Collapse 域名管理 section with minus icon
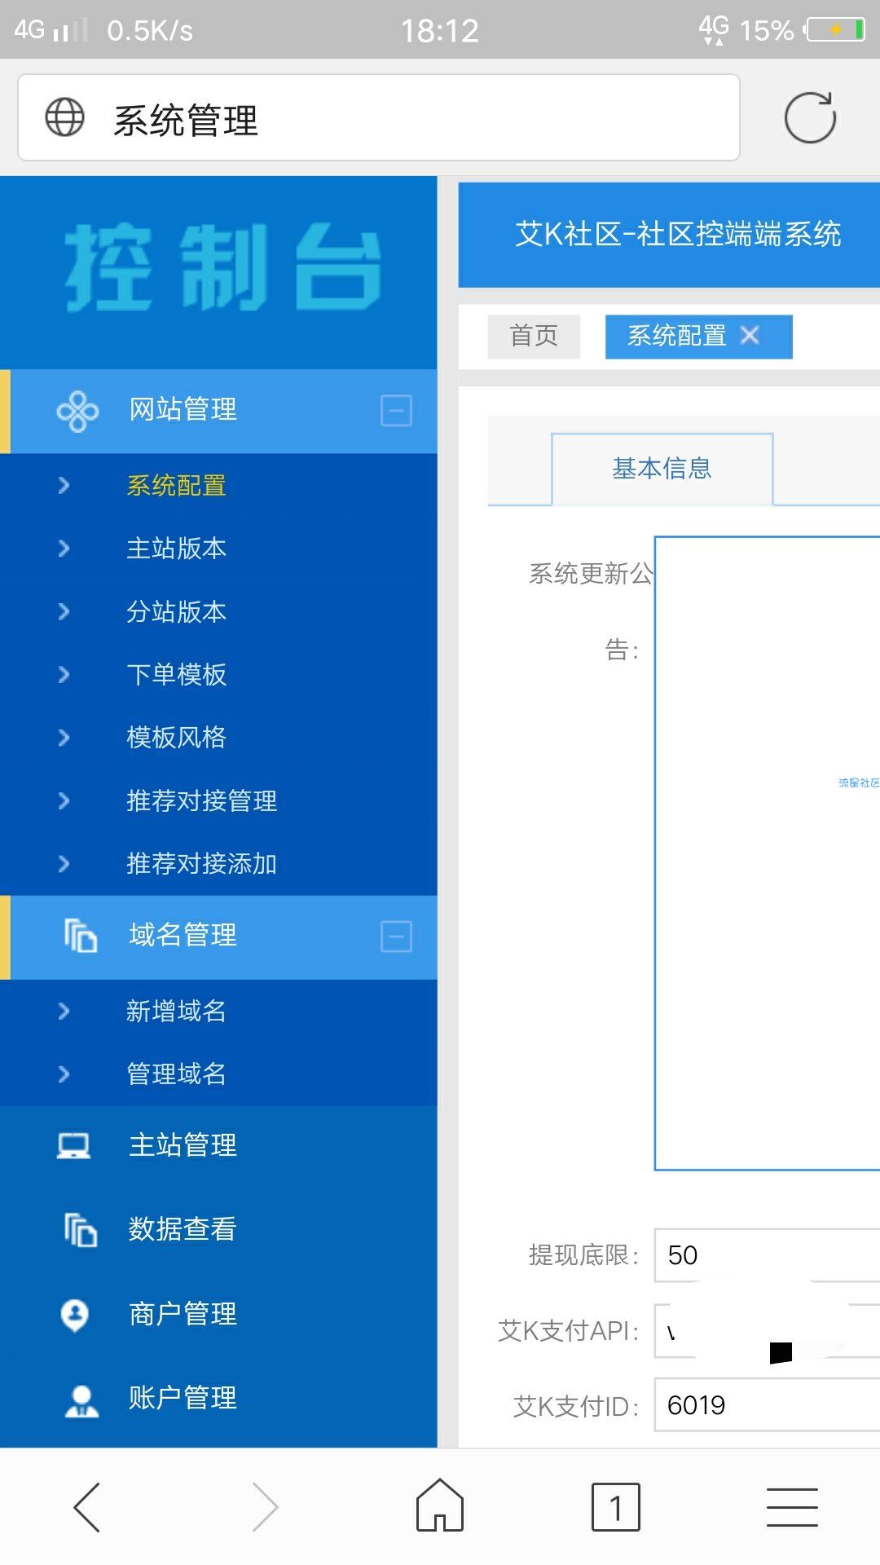Viewport: 880px width, 1565px height. 396,937
